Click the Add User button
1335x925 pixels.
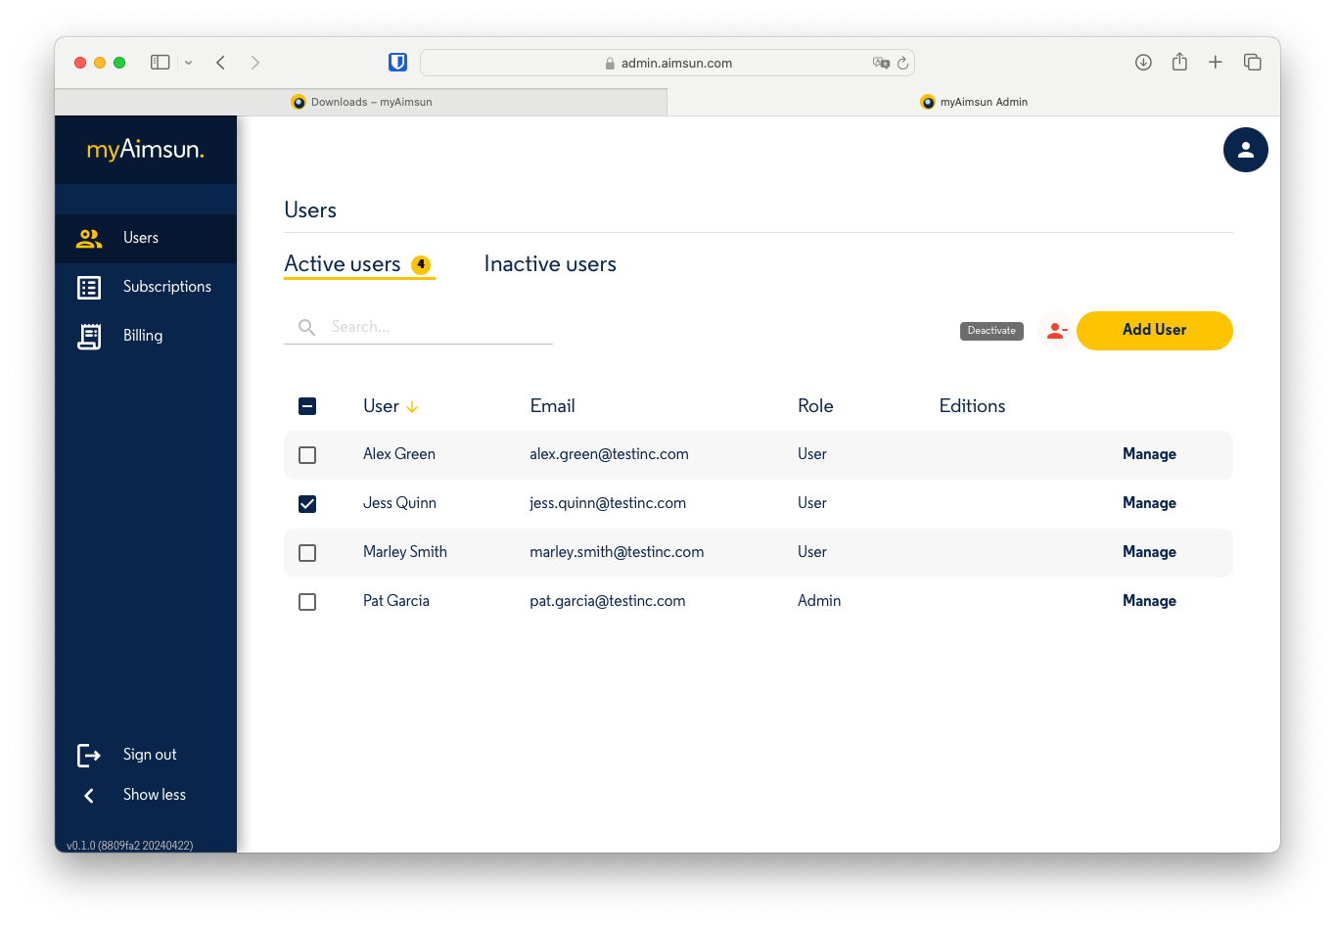click(1154, 330)
